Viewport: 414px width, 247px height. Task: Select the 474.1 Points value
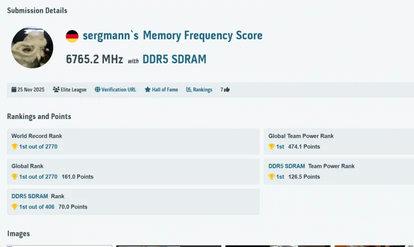(304, 147)
